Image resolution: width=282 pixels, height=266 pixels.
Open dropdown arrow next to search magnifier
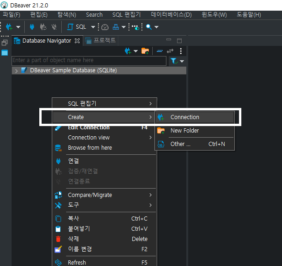(x=156, y=27)
